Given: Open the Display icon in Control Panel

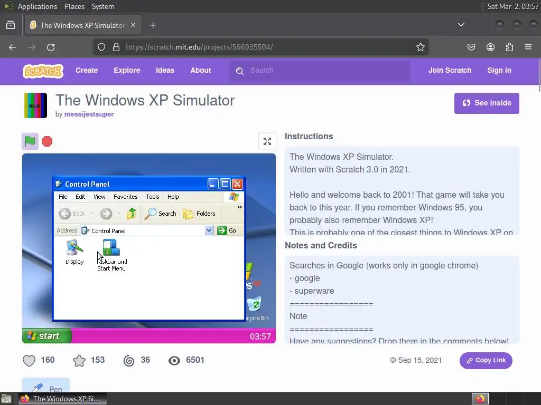Looking at the screenshot, I should point(74,252).
